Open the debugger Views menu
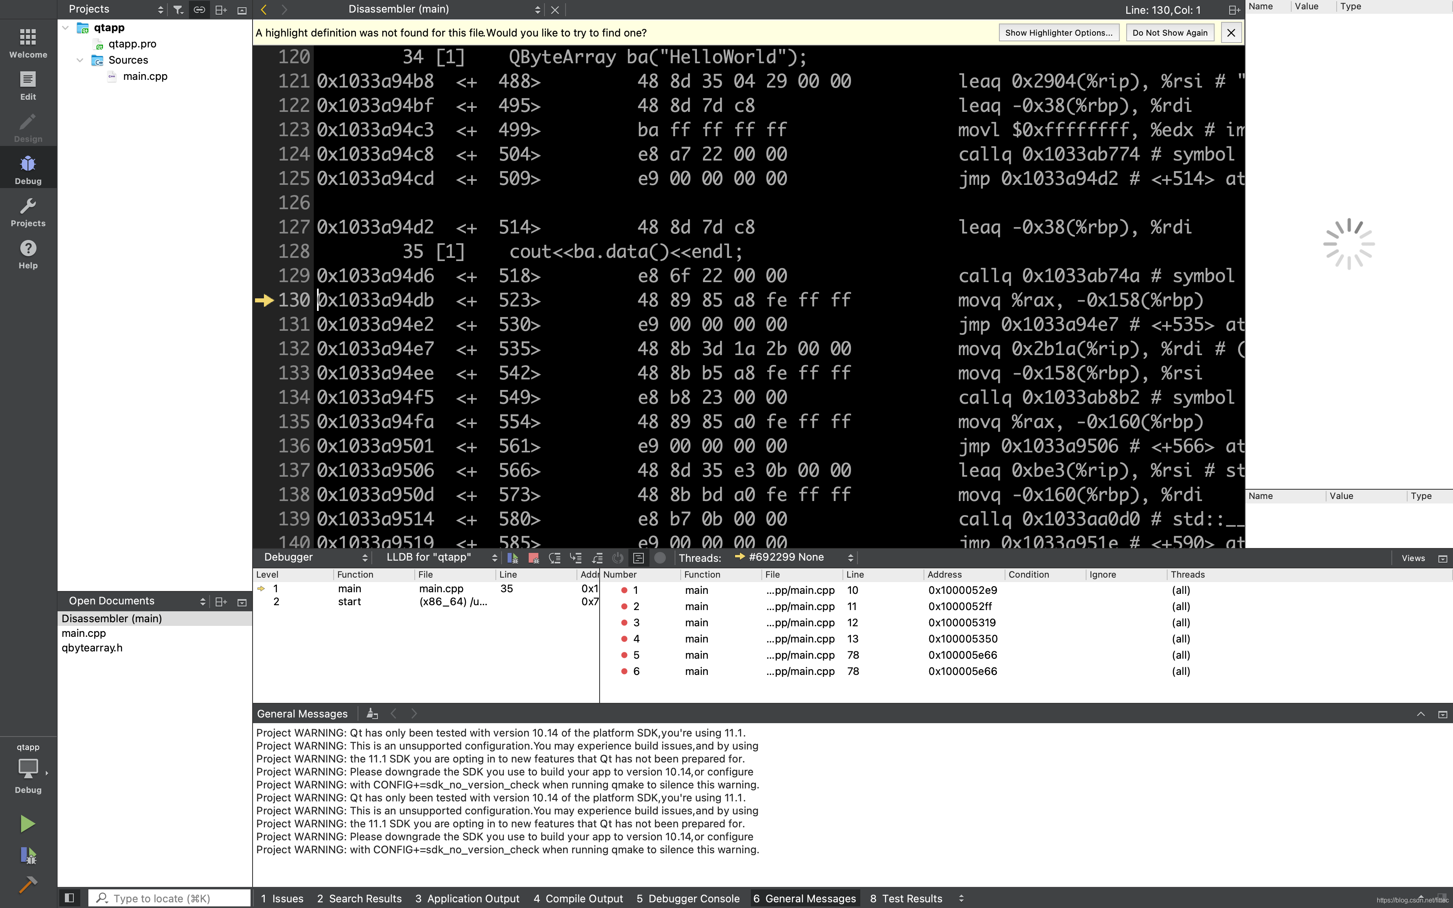The height and width of the screenshot is (908, 1453). coord(1413,558)
